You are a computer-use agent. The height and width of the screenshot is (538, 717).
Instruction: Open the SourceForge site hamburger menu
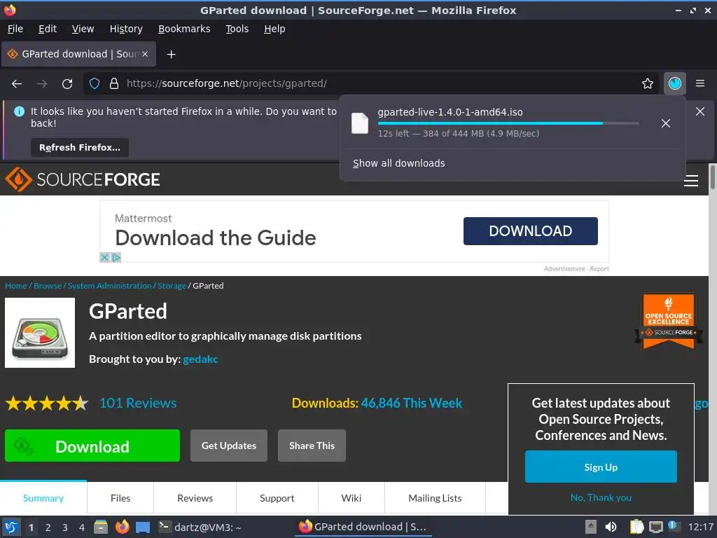click(691, 181)
